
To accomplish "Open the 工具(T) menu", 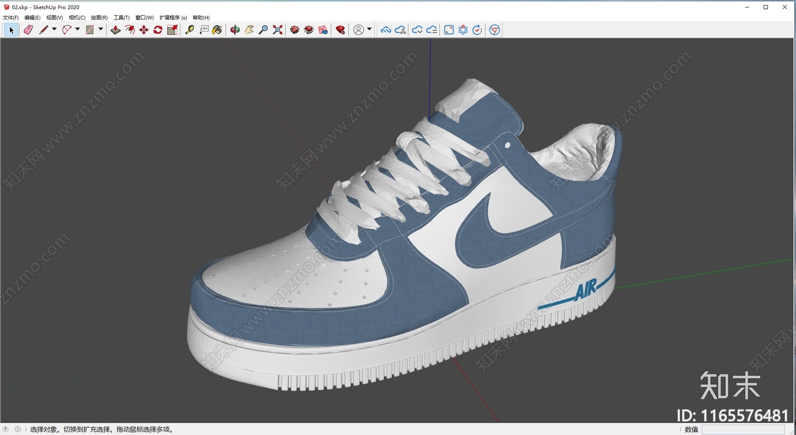I will tap(121, 17).
